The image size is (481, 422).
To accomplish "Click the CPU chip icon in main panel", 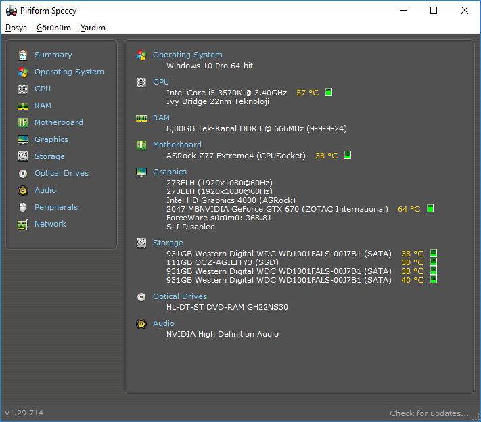I will [x=141, y=83].
